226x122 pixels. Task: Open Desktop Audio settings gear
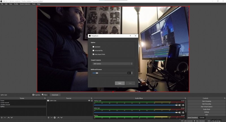pyautogui.click(x=183, y=105)
